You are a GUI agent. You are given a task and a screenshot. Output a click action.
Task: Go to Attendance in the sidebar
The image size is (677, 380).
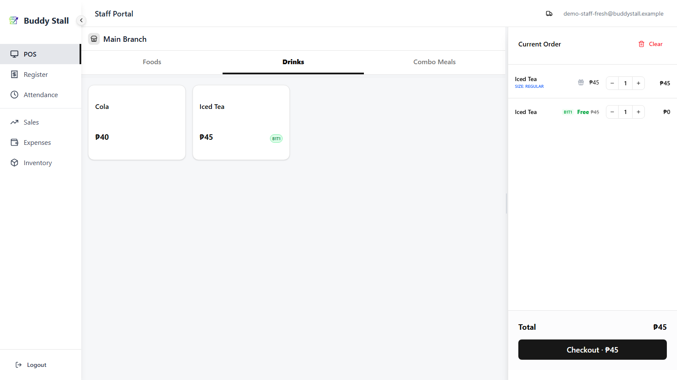point(40,95)
